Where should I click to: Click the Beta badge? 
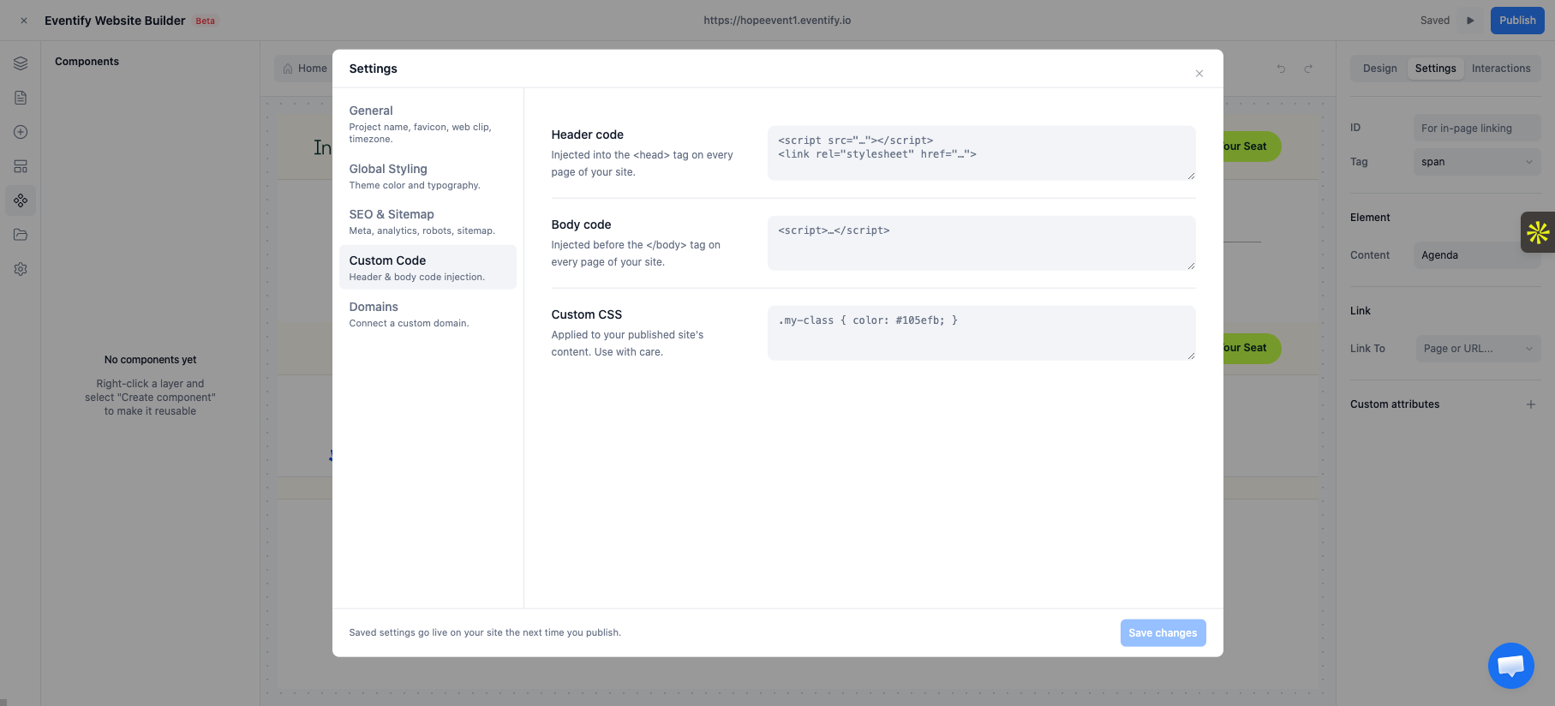click(x=206, y=21)
